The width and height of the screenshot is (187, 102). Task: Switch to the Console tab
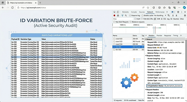(x=134, y=12)
